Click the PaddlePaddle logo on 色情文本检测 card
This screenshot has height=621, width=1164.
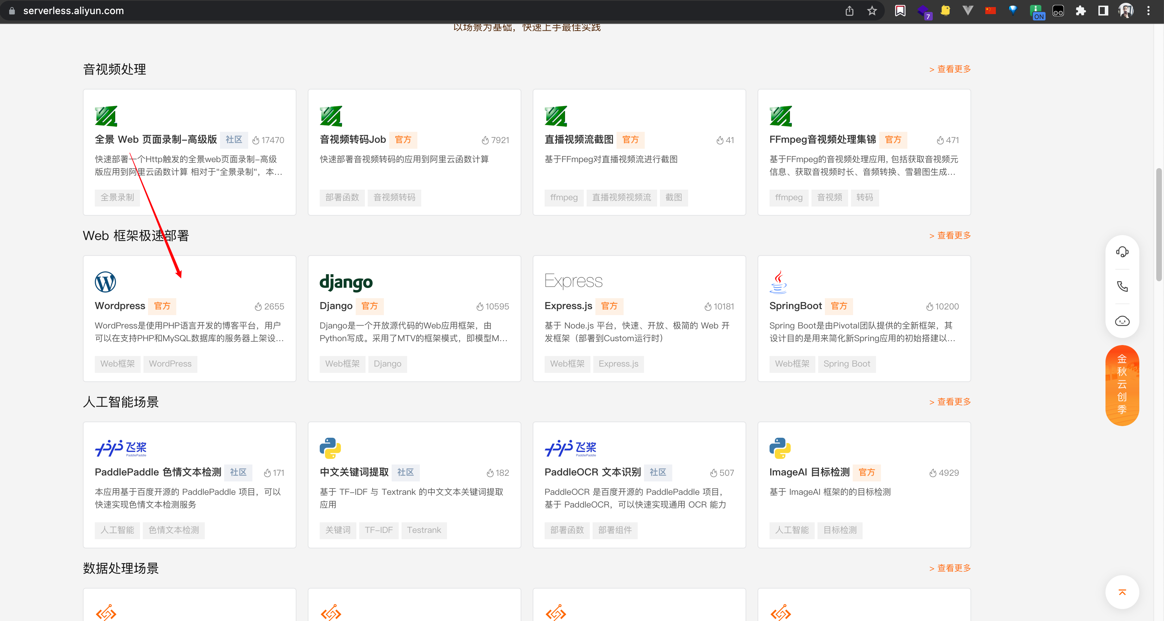(121, 448)
